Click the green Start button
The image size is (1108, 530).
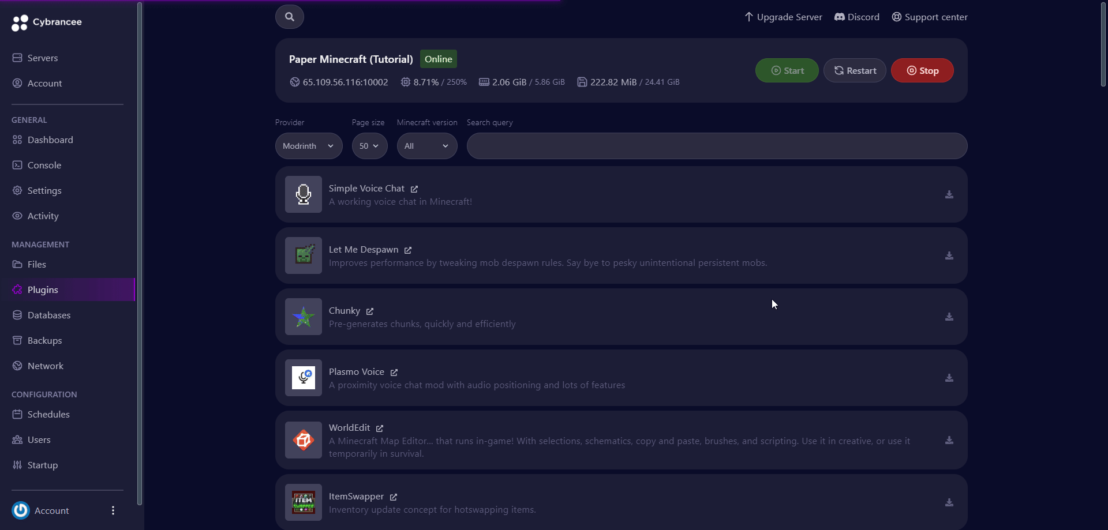tap(787, 70)
